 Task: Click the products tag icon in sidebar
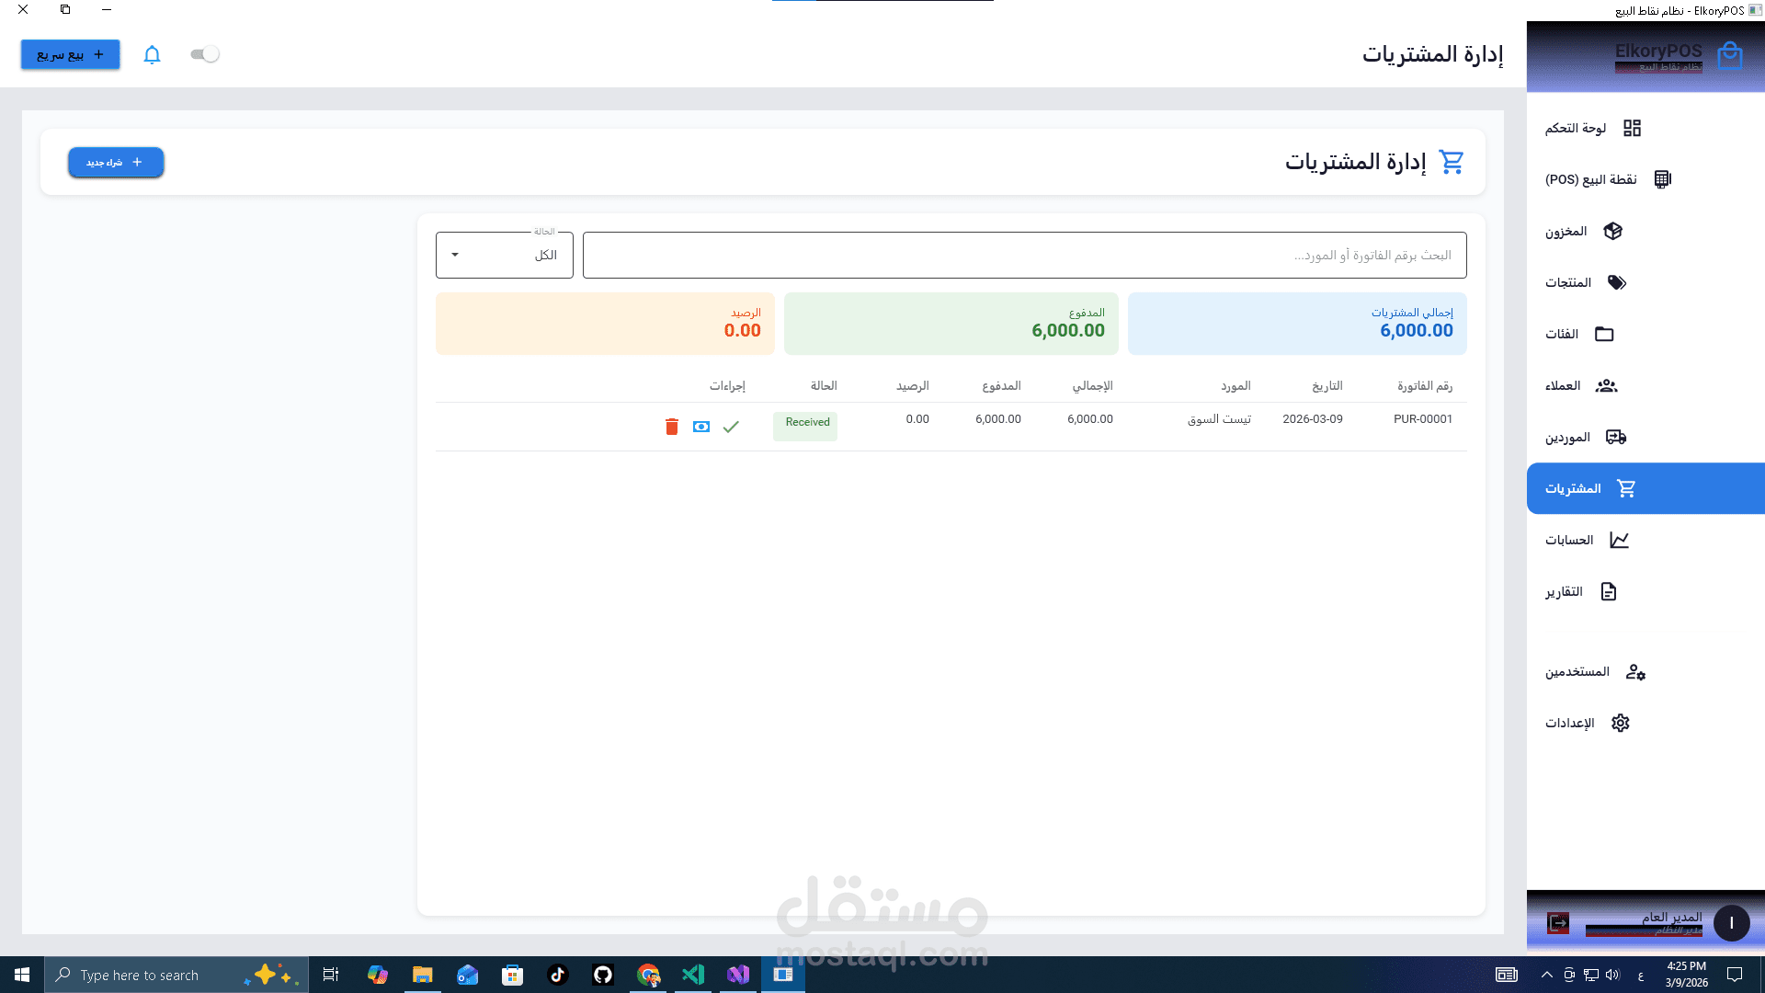coord(1617,282)
